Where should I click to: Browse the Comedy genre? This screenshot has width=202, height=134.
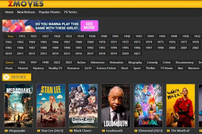152,63
